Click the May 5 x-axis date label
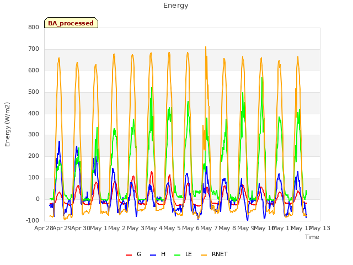 tap(172, 229)
